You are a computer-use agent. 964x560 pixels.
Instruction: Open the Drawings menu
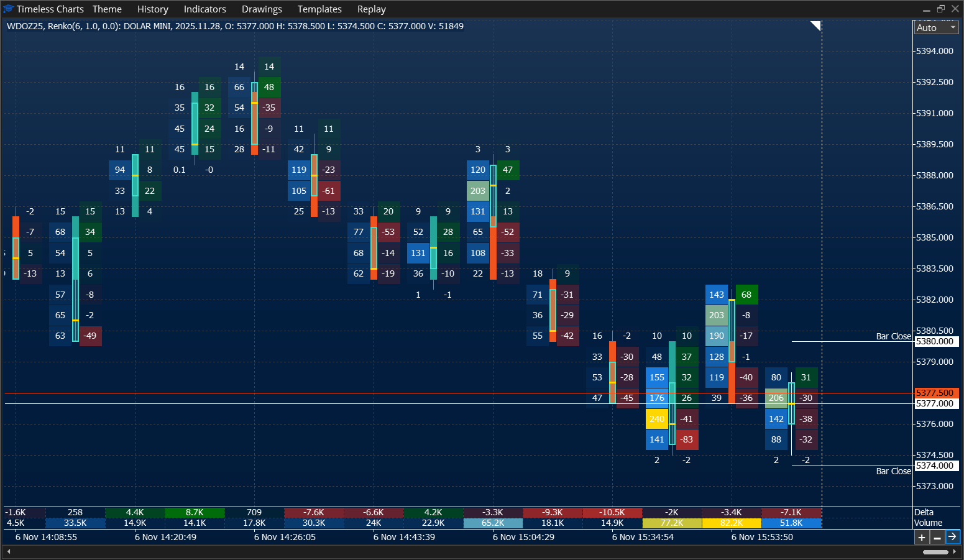click(x=261, y=9)
